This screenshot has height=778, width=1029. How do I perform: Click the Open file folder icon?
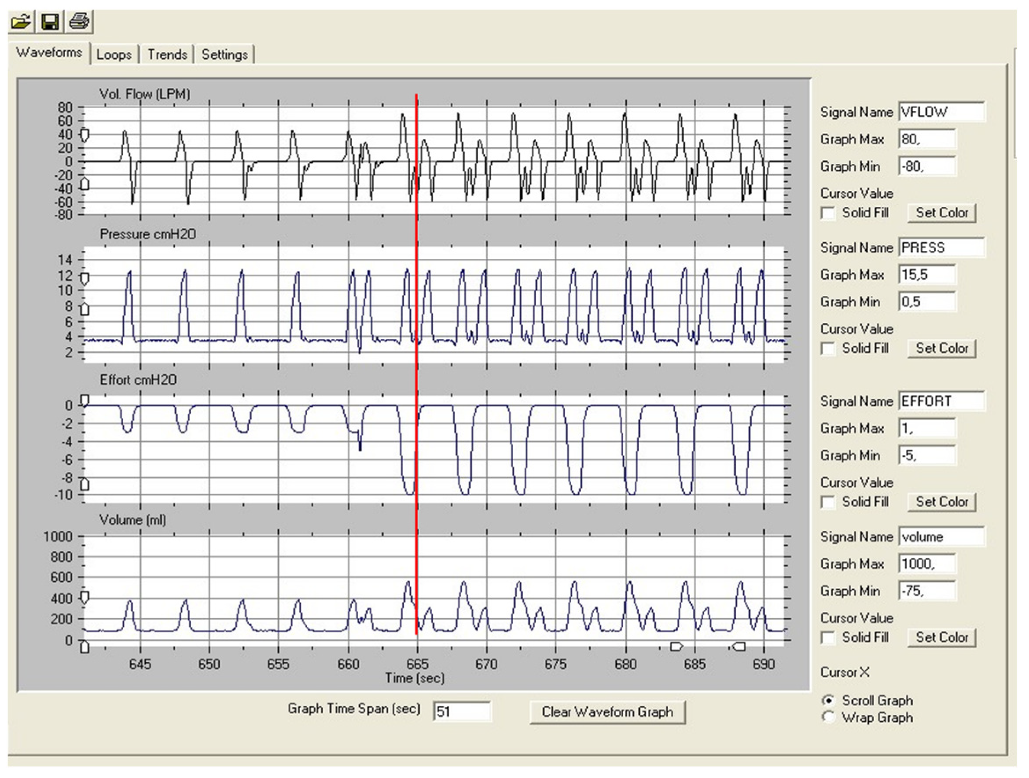click(21, 22)
